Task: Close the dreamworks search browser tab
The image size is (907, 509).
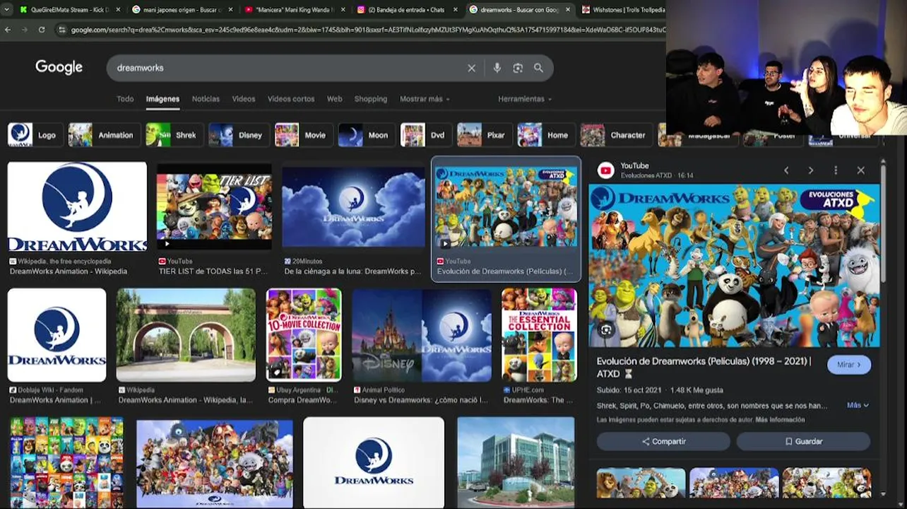Action: 567,10
